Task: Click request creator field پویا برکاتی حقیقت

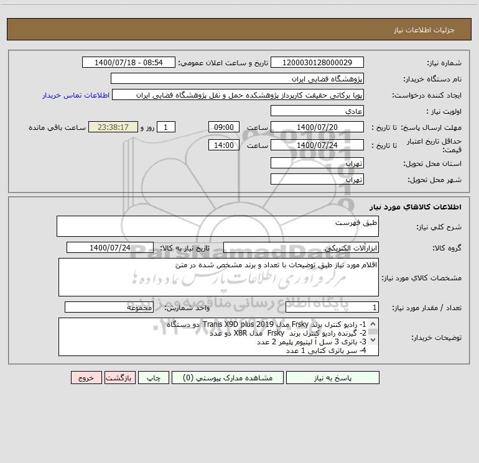Action: pos(238,95)
